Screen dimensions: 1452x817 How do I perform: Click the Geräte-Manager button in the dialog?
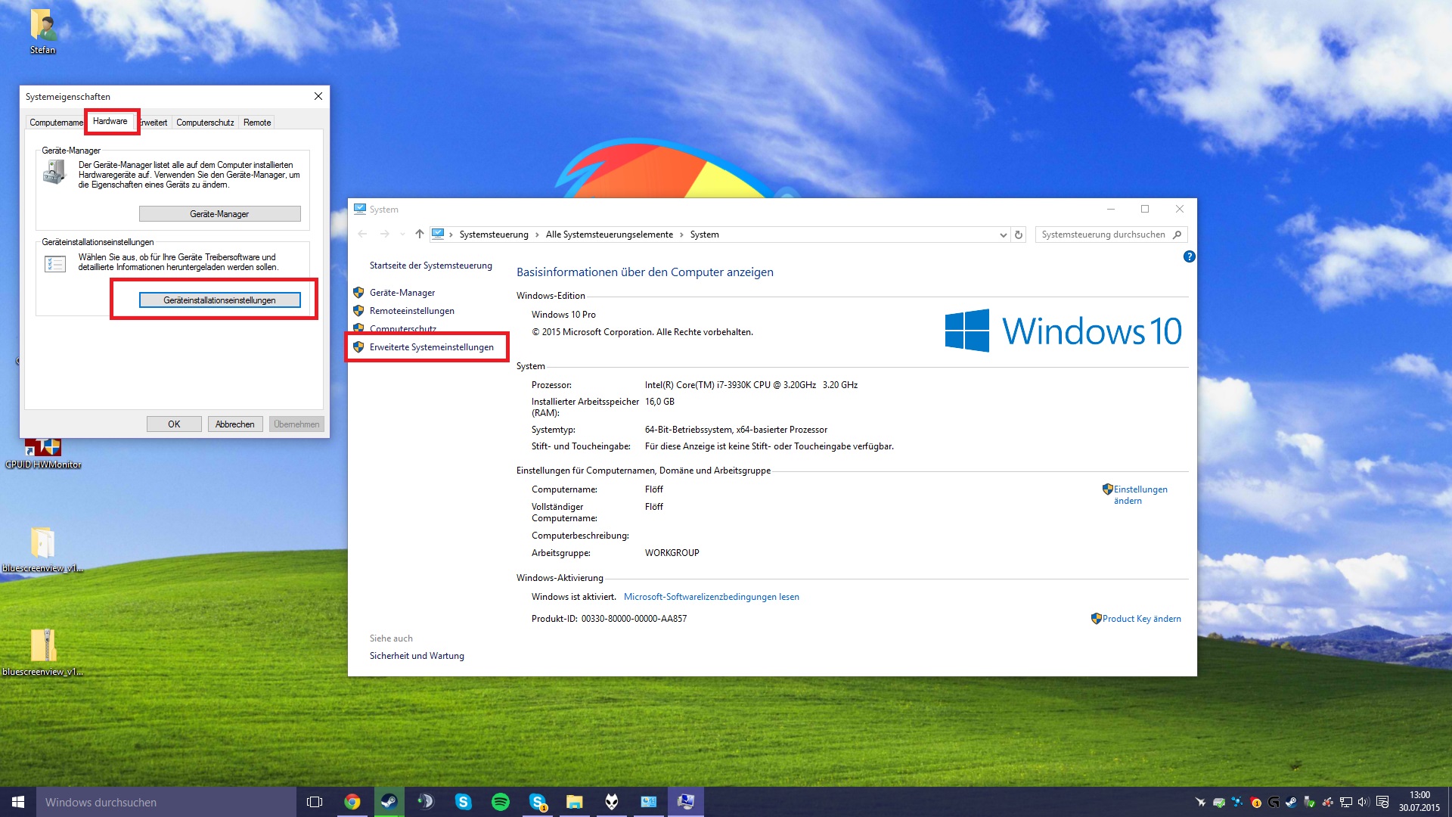219,214
